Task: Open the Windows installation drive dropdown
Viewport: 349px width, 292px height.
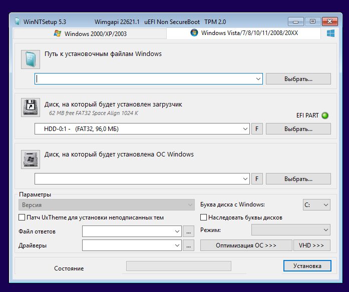Action: [245, 179]
